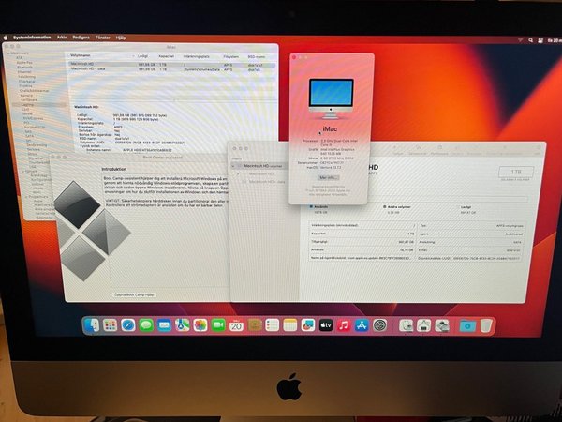Image resolution: width=562 pixels, height=422 pixels.
Task: Open Music from the Dock
Action: pos(344,325)
